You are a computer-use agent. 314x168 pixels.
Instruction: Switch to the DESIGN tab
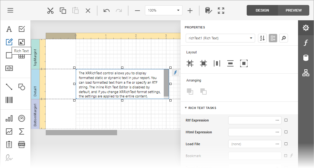(x=262, y=10)
